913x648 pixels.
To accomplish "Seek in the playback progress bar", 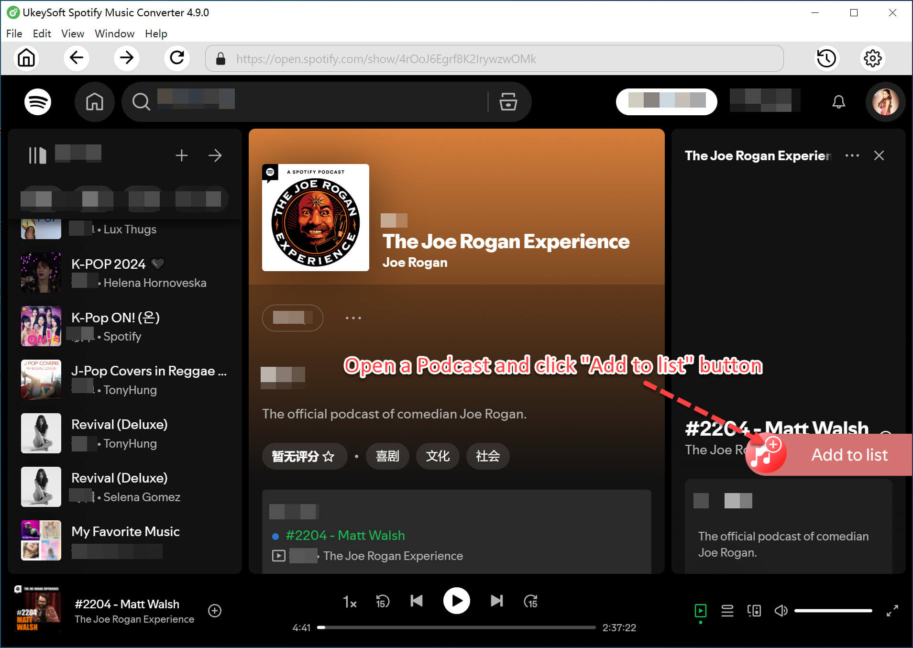I will pos(457,627).
